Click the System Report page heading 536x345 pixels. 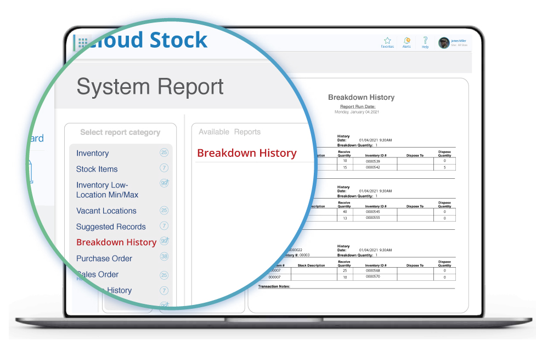pos(150,87)
